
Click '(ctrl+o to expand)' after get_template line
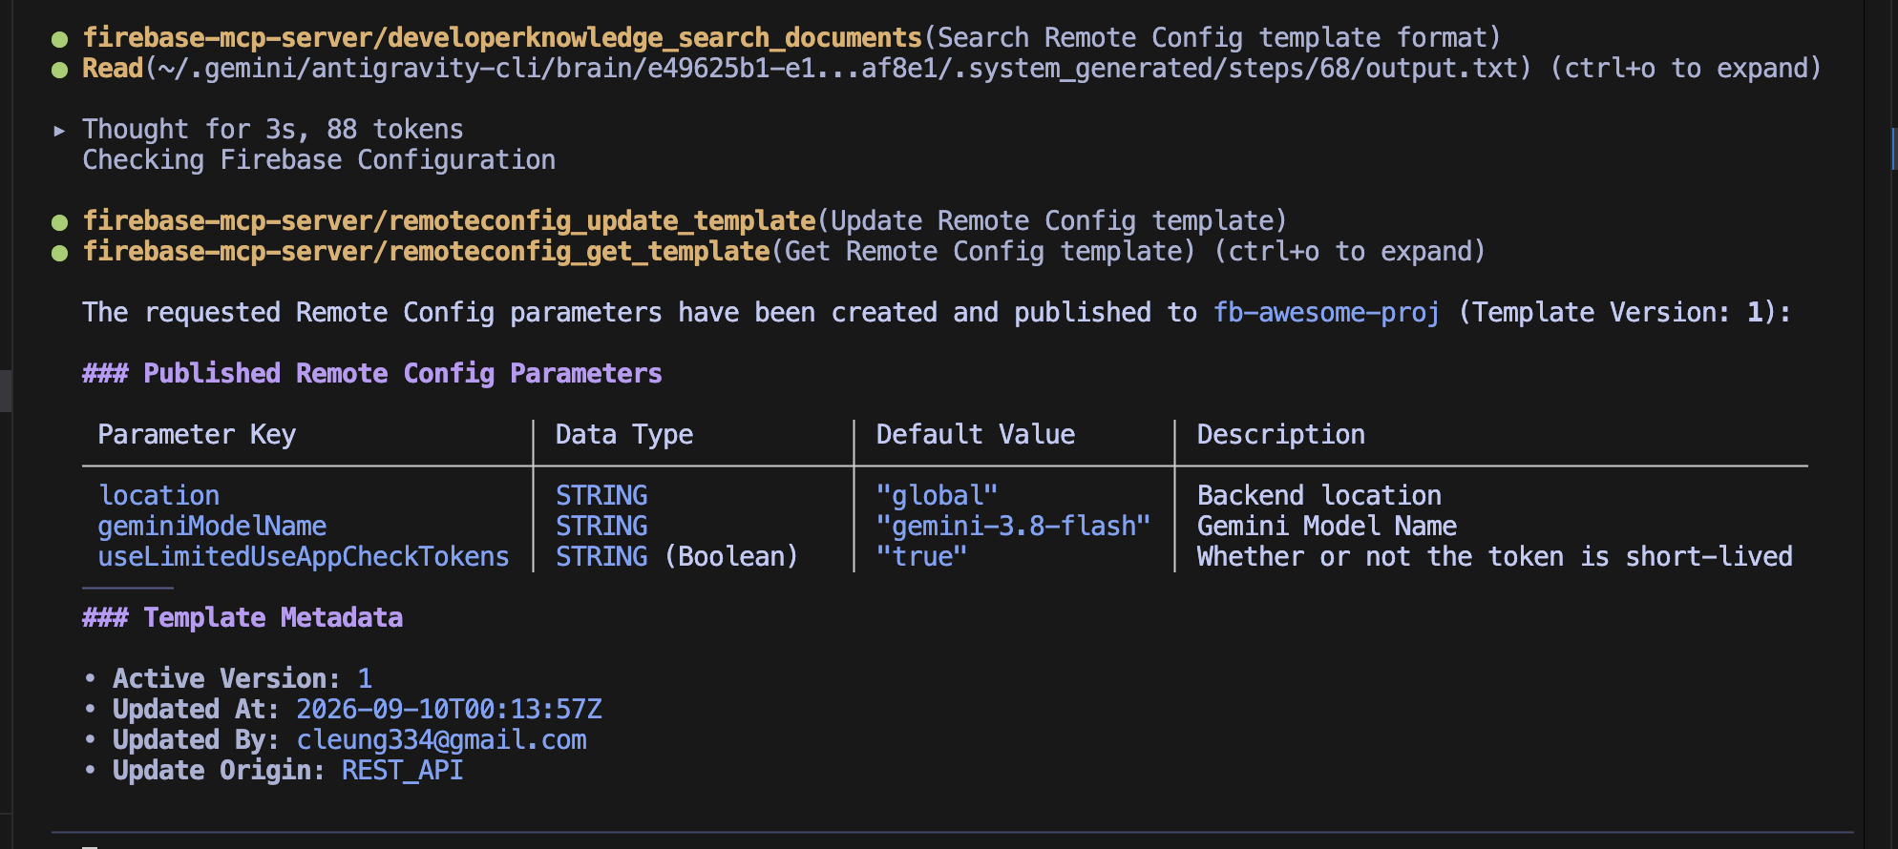point(1350,252)
